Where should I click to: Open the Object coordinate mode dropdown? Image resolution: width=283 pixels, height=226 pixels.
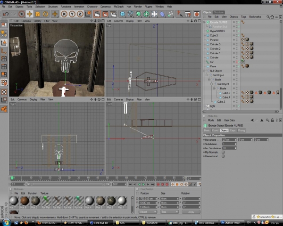tap(148, 212)
